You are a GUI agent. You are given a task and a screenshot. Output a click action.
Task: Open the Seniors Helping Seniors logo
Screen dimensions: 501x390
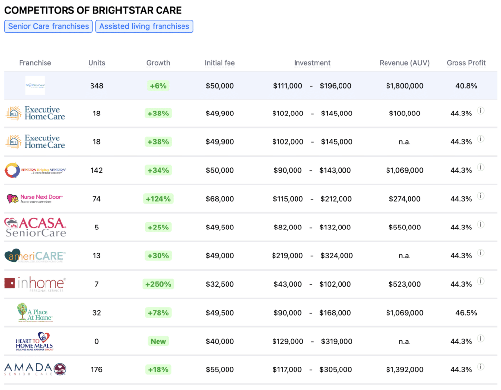click(35, 170)
